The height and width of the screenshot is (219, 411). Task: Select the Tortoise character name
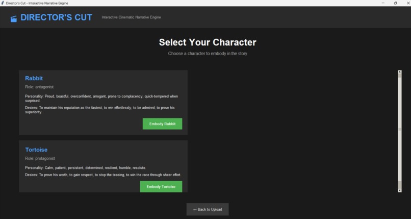click(36, 150)
